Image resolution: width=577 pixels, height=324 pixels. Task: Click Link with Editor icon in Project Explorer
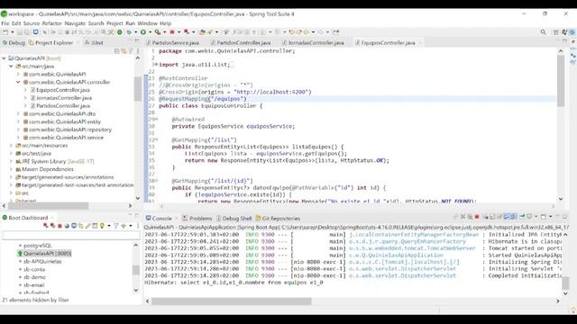tap(124, 50)
